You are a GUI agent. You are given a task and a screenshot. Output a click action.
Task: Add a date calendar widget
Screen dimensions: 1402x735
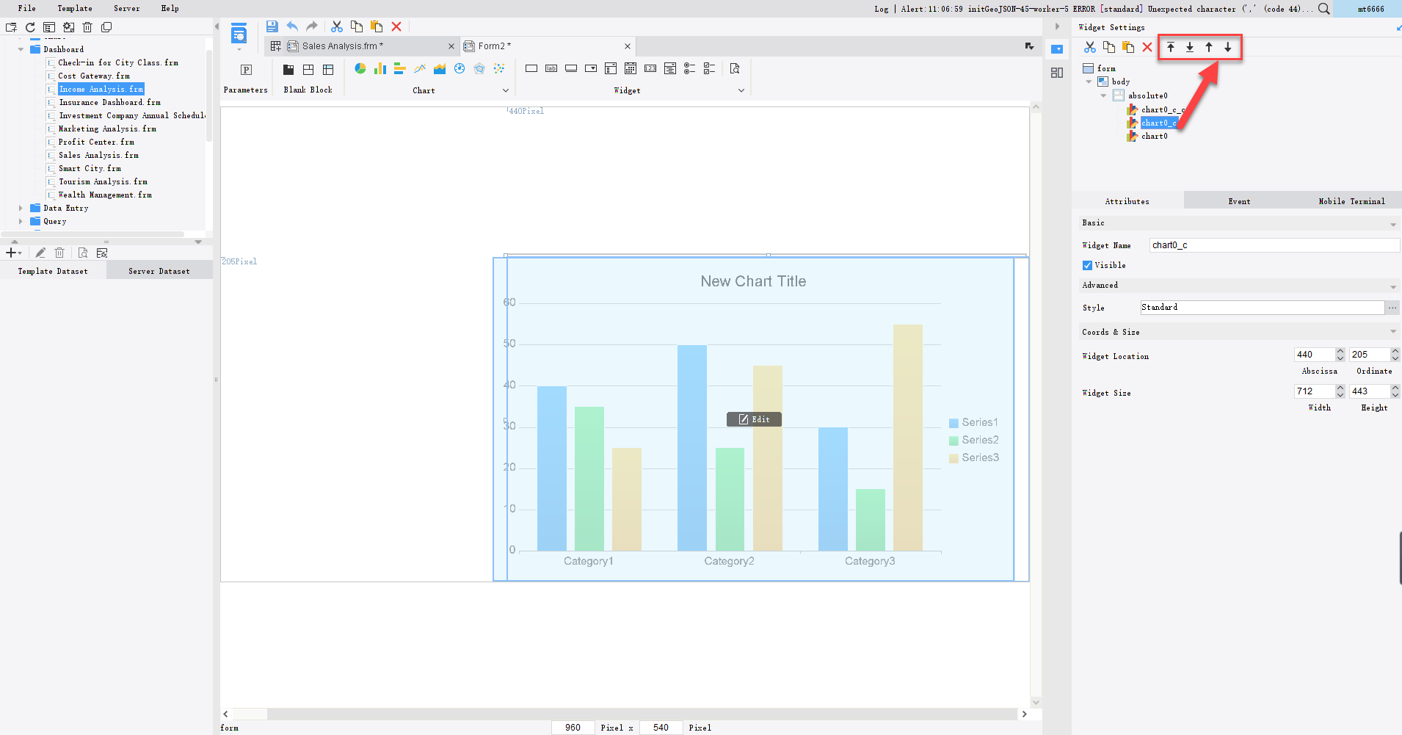(631, 68)
